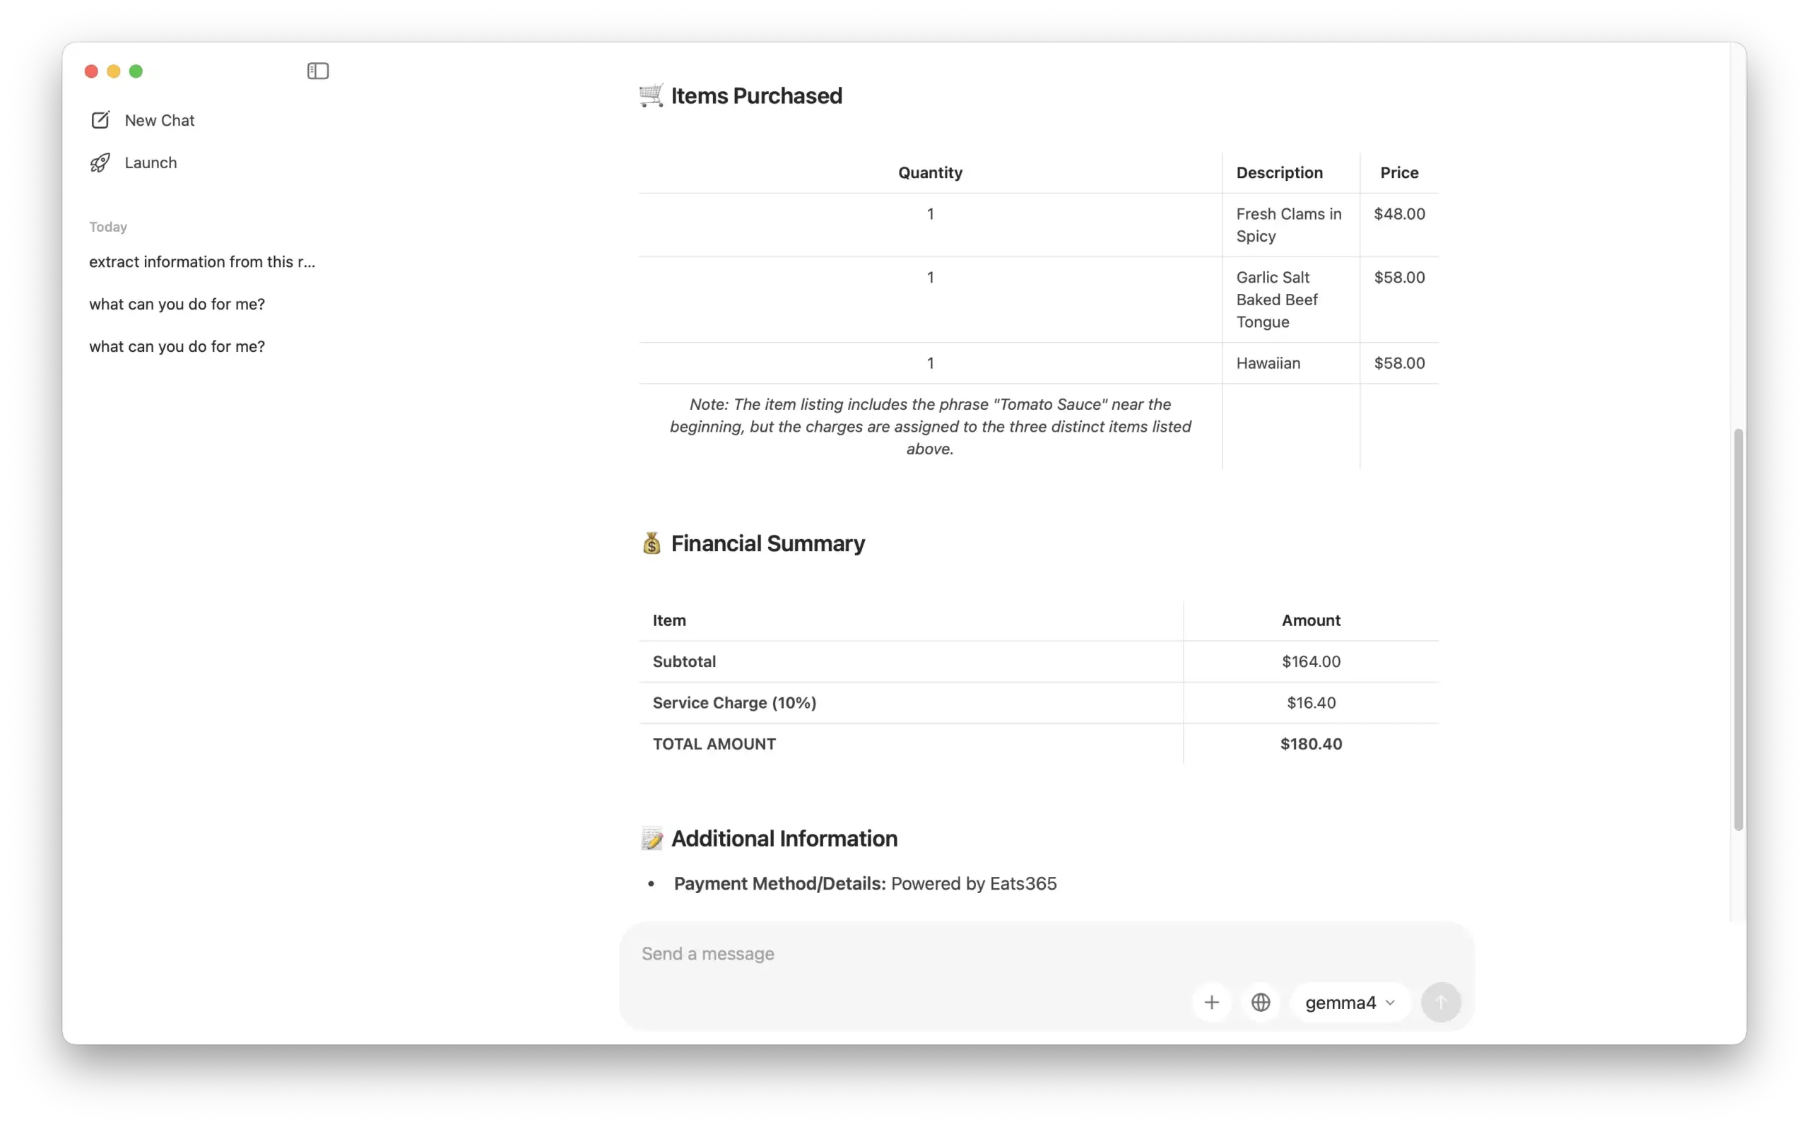Screen dimensions: 1809x1127
Task: Click the red close window button
Action: (91, 71)
